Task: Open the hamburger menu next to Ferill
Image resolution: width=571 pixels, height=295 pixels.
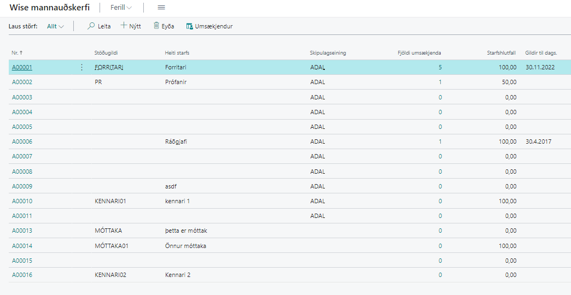Action: point(161,8)
